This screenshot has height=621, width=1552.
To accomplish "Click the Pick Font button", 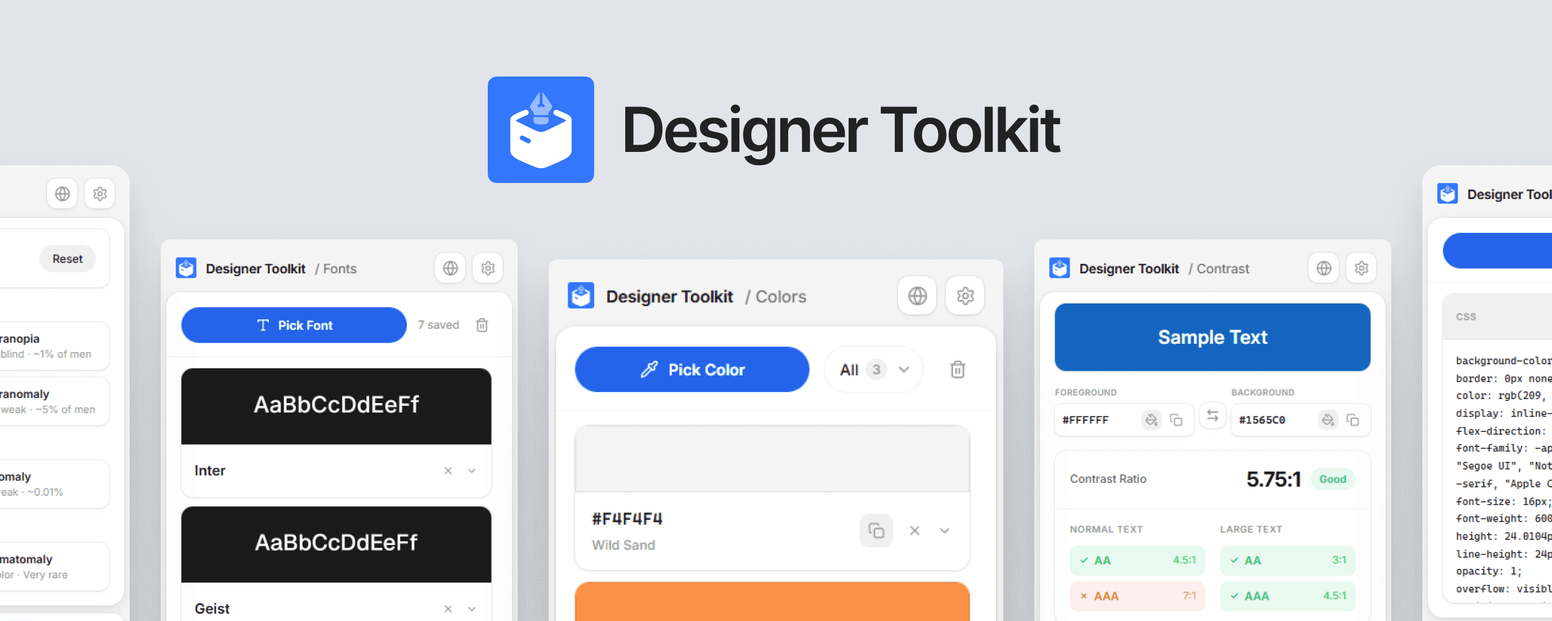I will pyautogui.click(x=293, y=325).
